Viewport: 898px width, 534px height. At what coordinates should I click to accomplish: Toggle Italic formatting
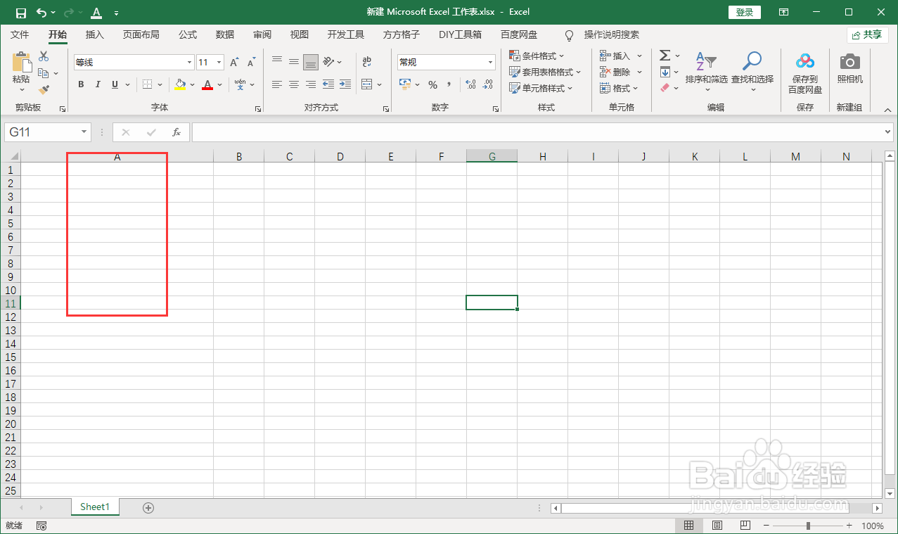pyautogui.click(x=98, y=84)
